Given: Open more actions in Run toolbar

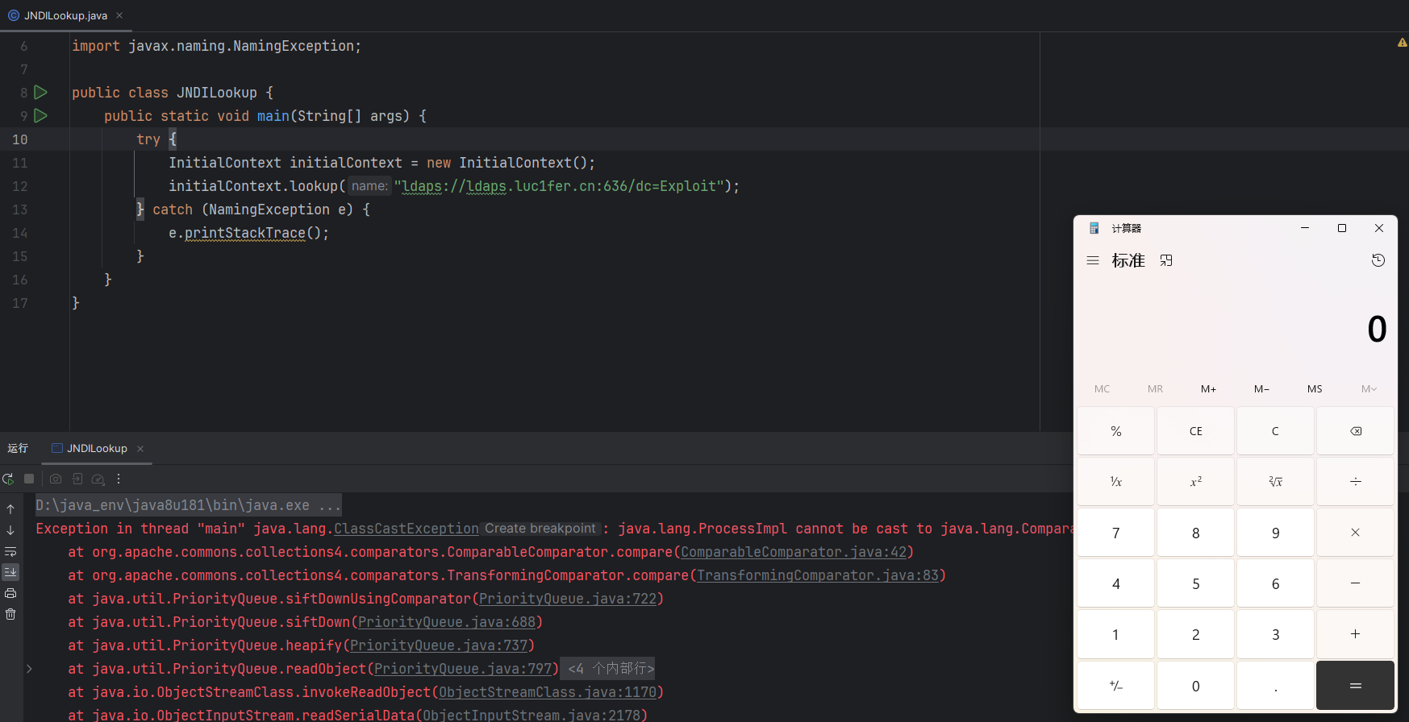Looking at the screenshot, I should coord(119,479).
